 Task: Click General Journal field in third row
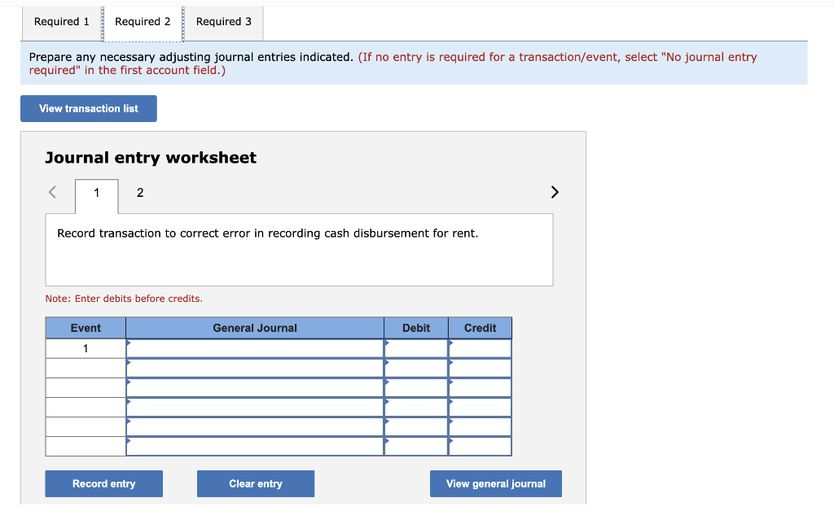tap(255, 388)
